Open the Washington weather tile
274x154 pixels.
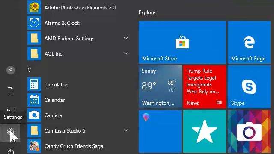click(160, 87)
